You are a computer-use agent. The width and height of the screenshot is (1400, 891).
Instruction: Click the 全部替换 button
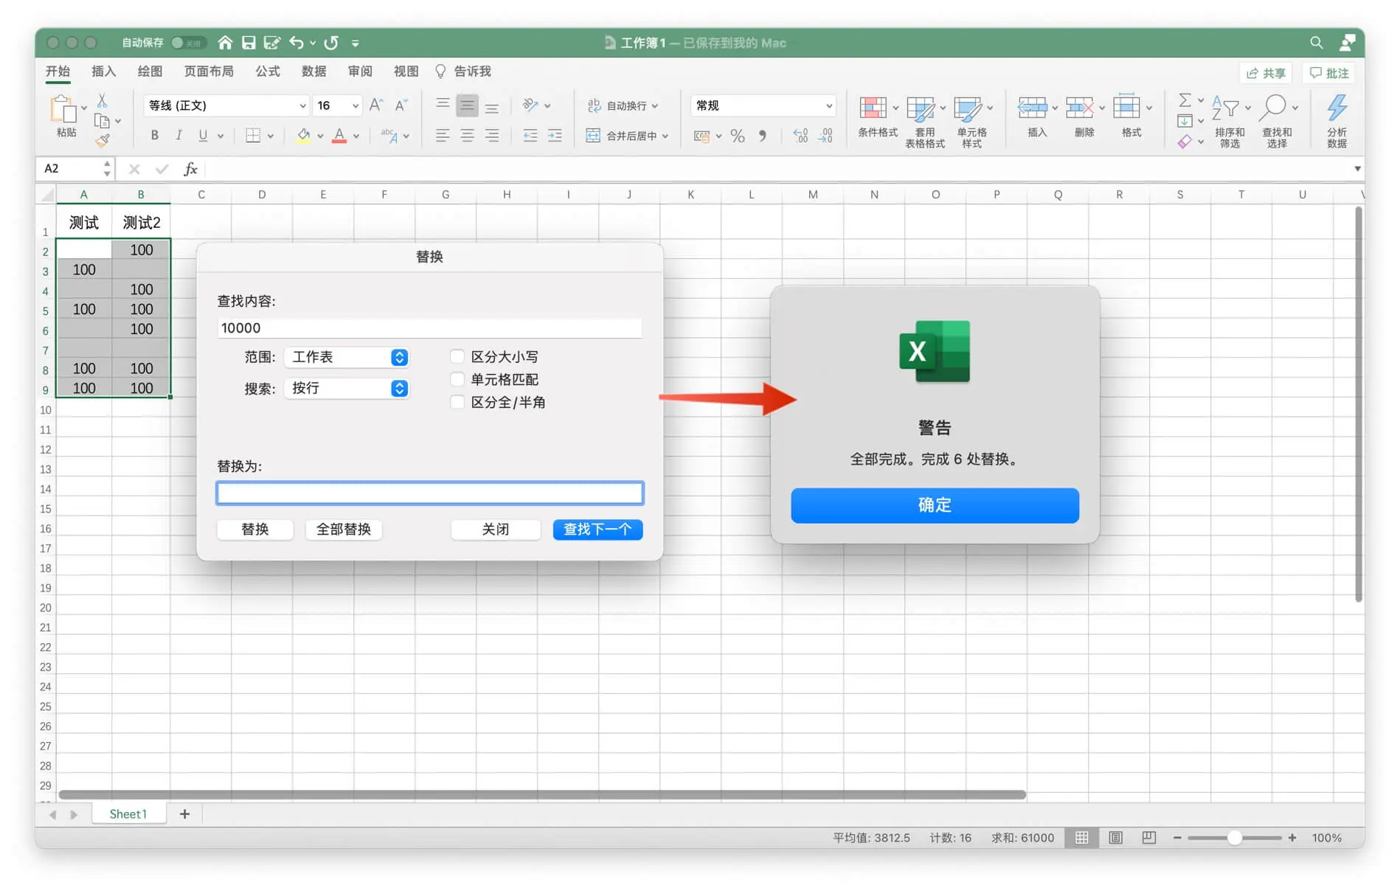[344, 529]
